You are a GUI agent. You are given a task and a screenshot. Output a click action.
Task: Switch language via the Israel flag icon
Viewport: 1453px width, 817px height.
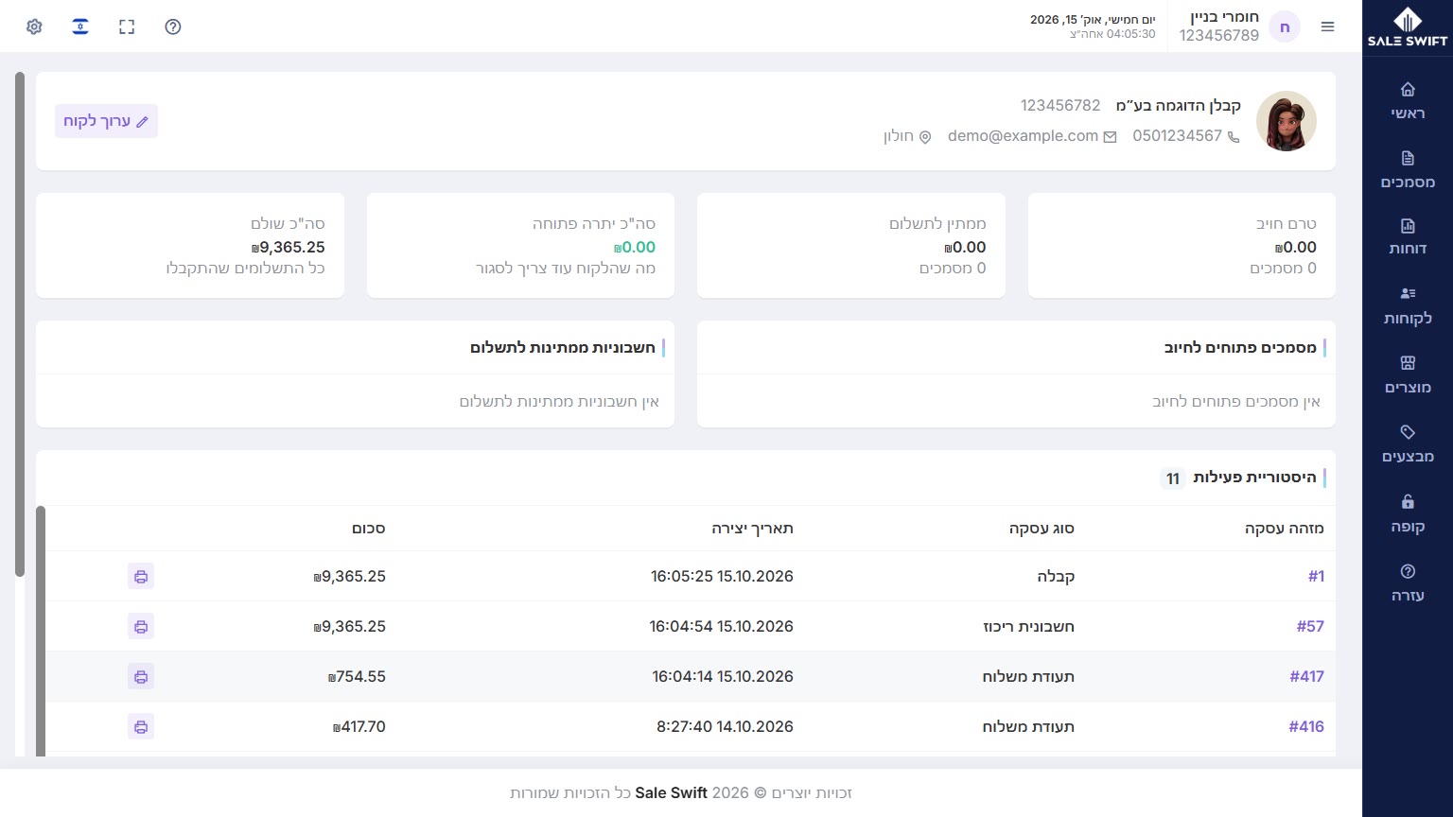coord(80,26)
